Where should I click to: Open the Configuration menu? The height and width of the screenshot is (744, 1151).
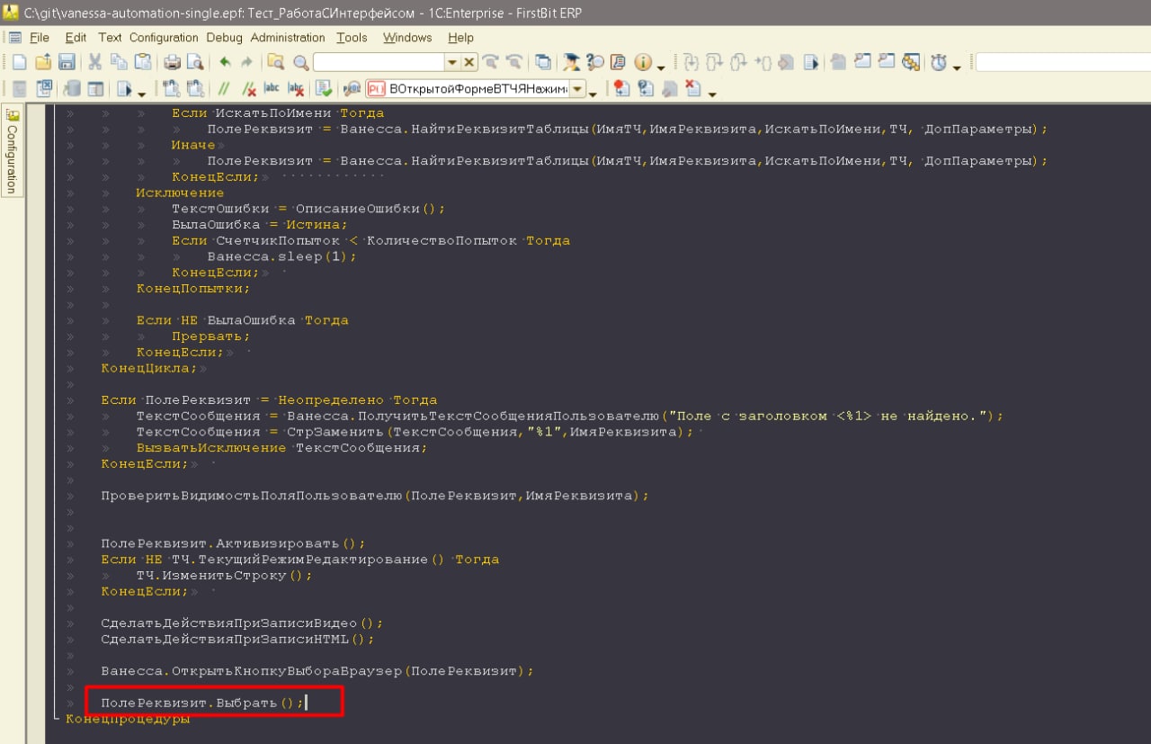(164, 38)
